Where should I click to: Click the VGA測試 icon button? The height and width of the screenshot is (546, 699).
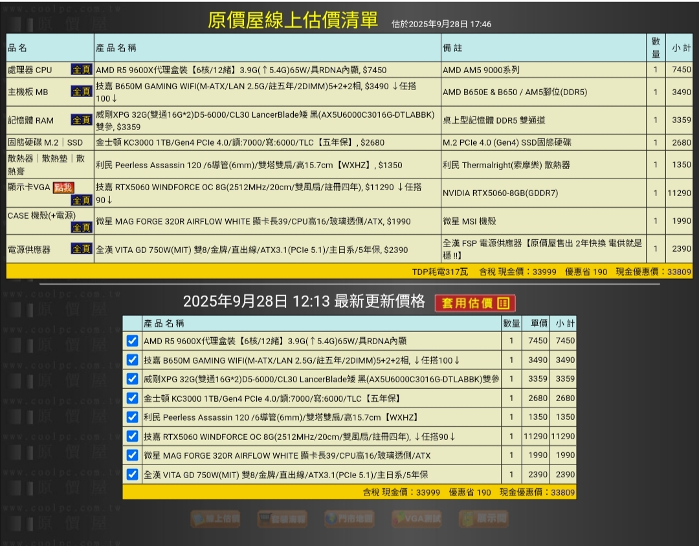click(x=416, y=518)
